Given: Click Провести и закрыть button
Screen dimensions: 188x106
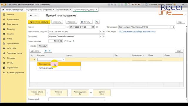Looking at the screenshot, I should (39, 22).
